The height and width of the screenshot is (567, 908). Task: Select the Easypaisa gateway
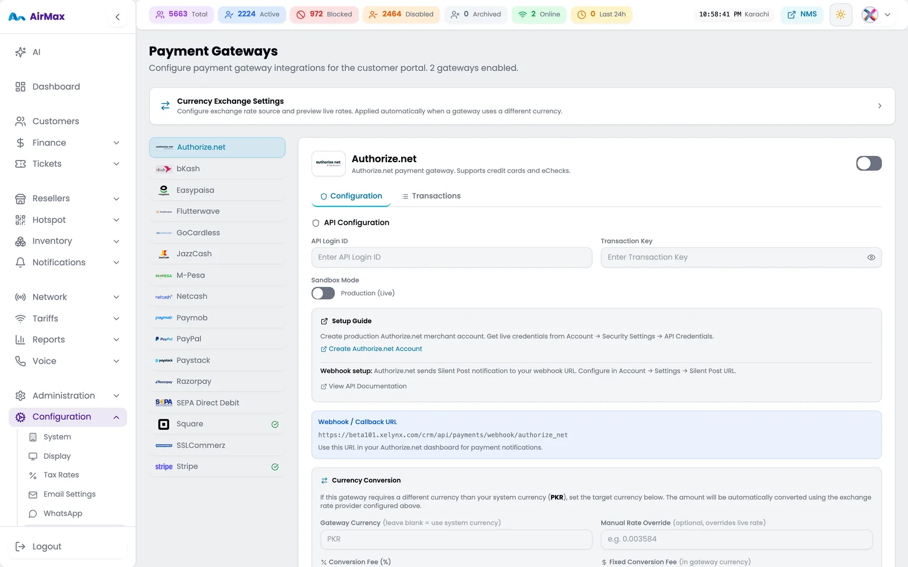[x=217, y=191]
